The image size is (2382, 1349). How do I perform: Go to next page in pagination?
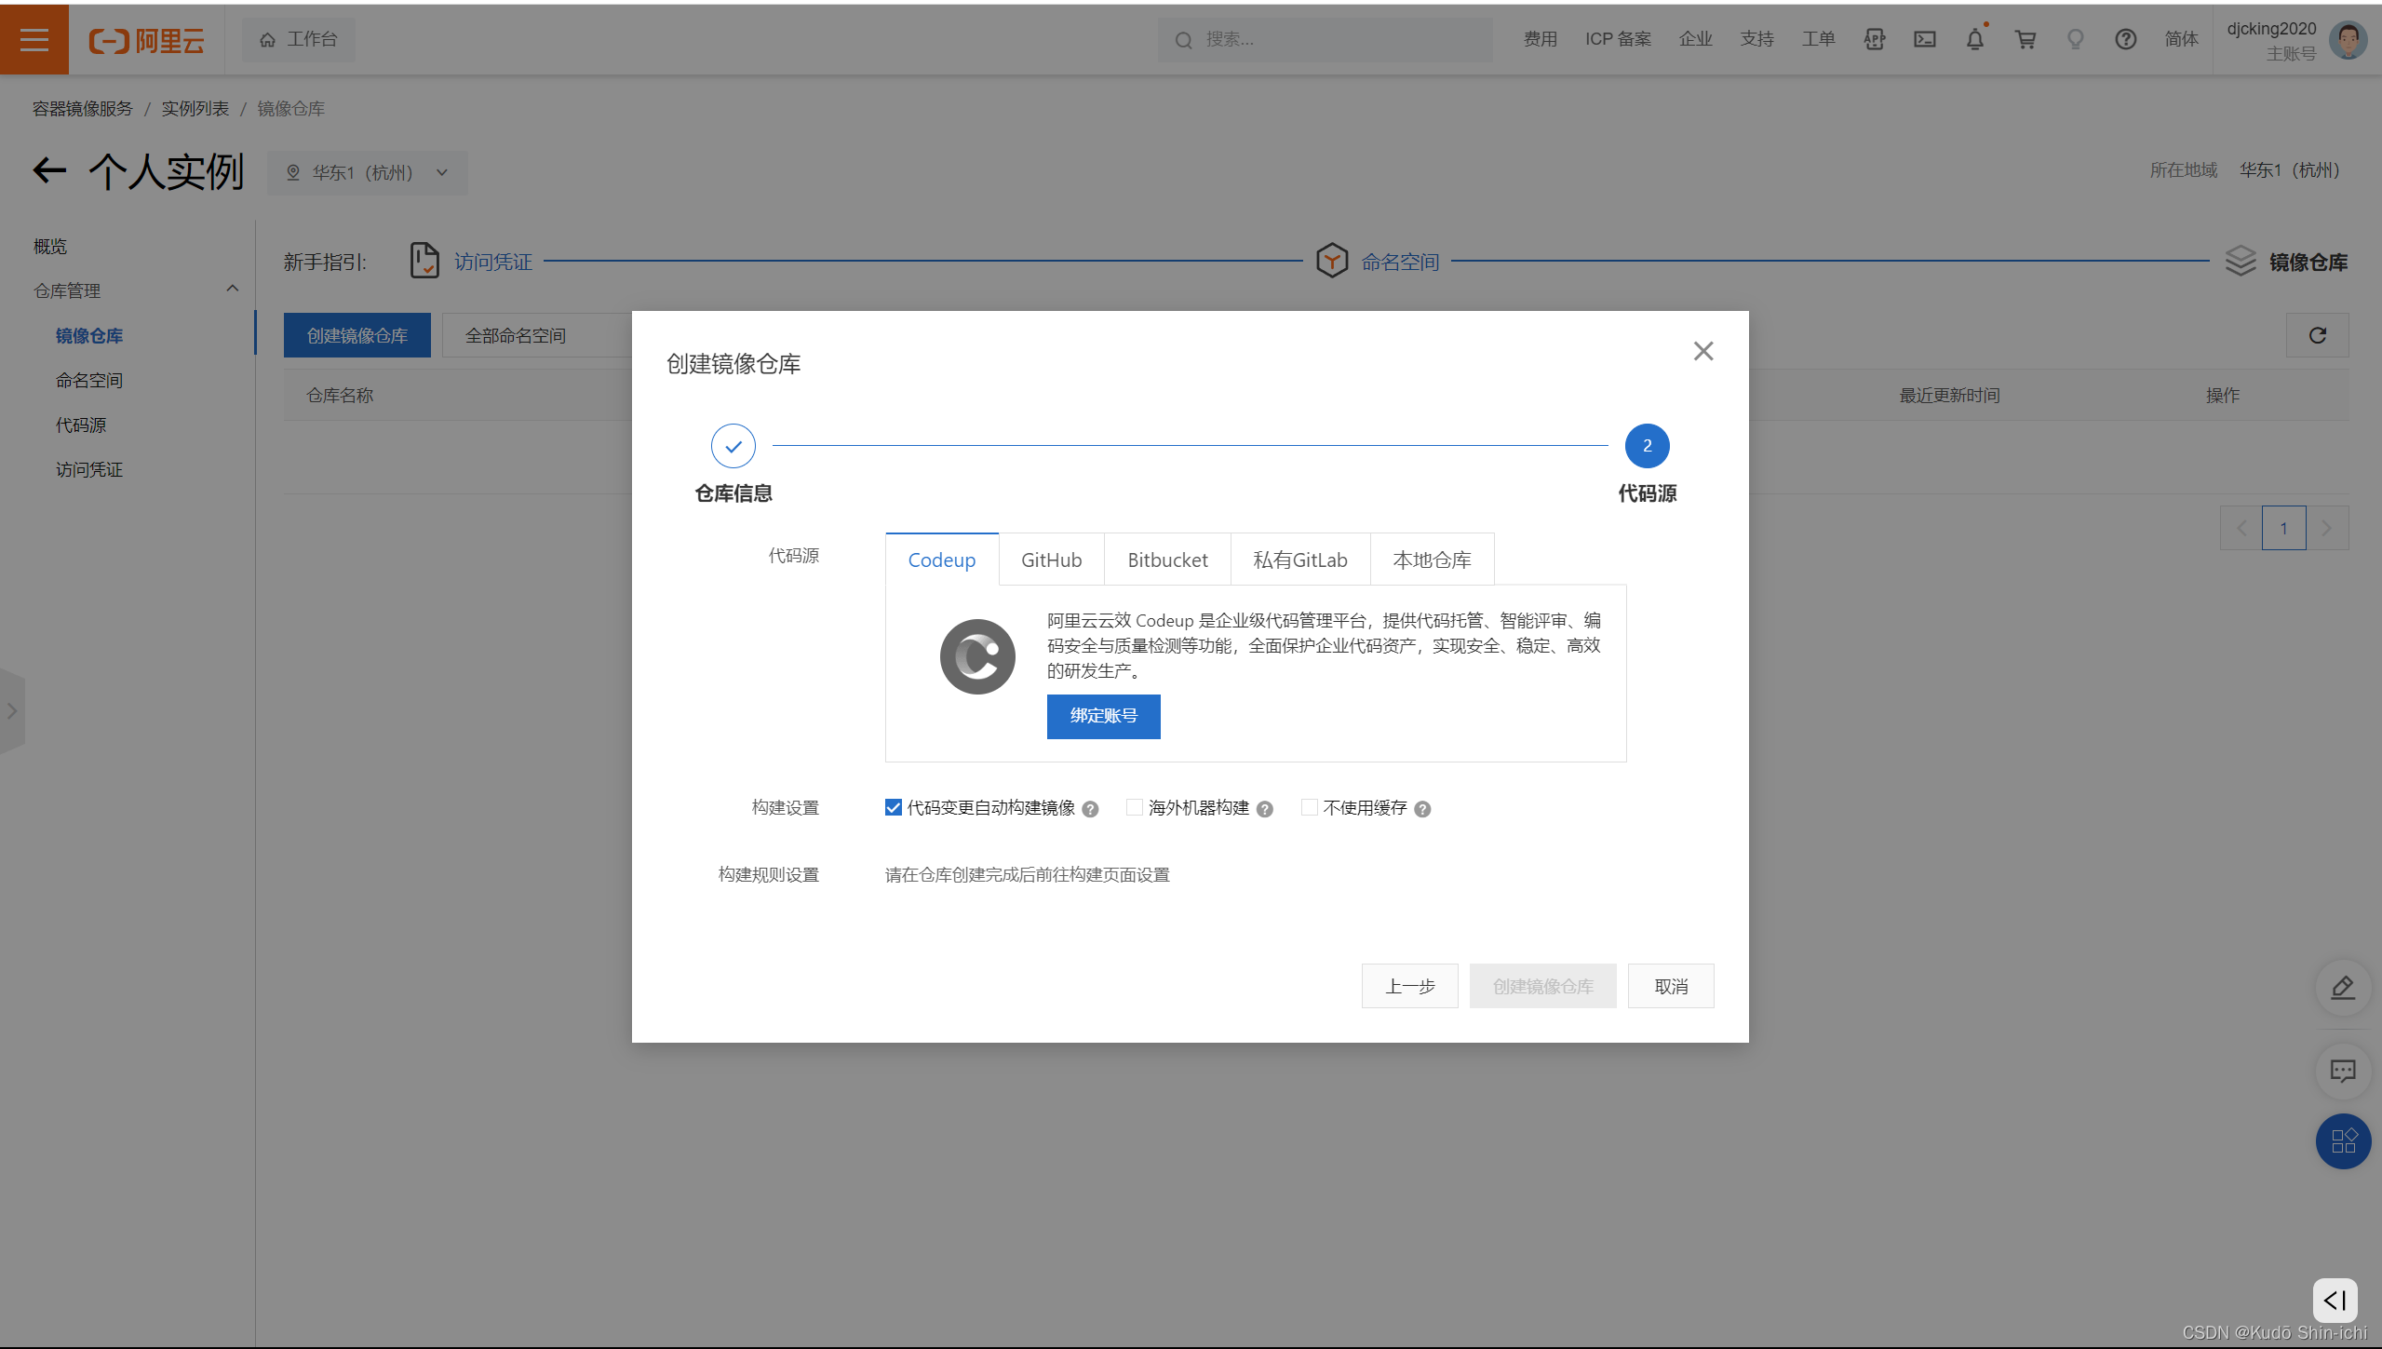click(2327, 528)
